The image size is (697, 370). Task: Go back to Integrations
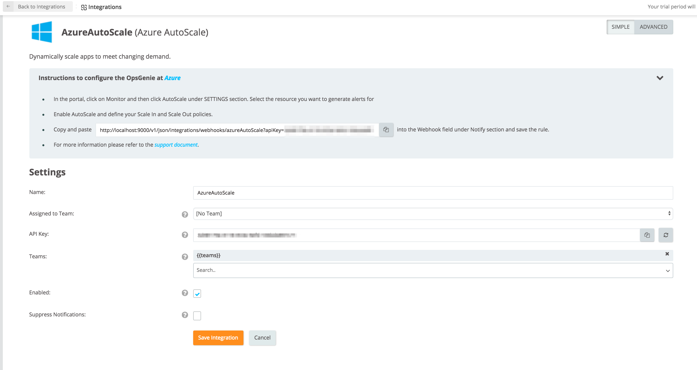point(38,7)
